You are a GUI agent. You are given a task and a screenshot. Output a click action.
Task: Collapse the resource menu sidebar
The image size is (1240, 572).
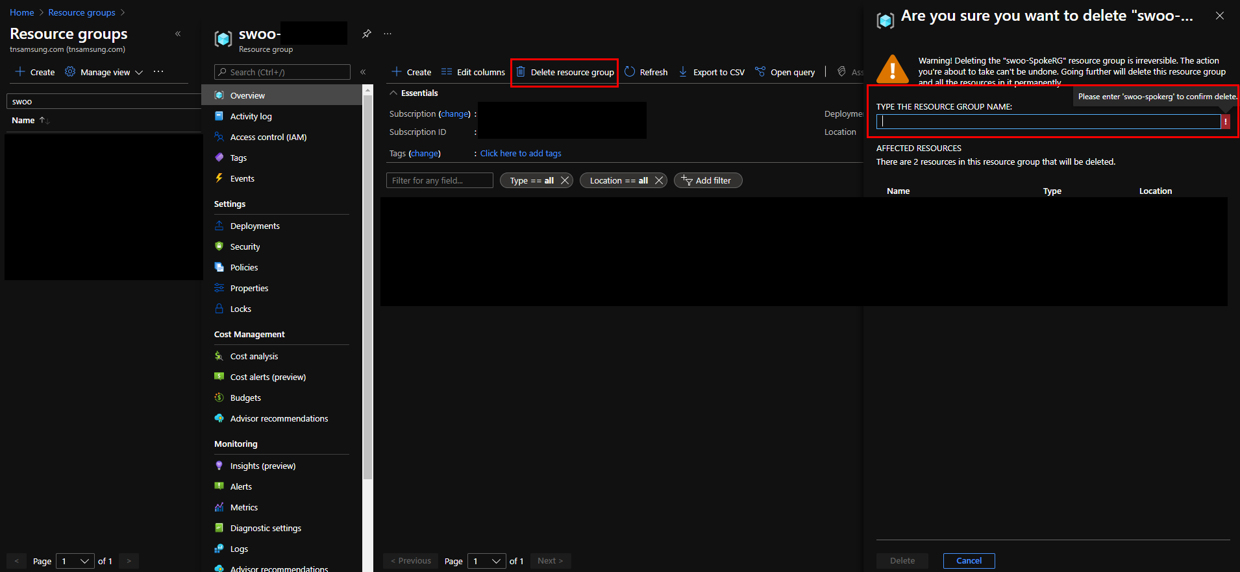click(363, 72)
